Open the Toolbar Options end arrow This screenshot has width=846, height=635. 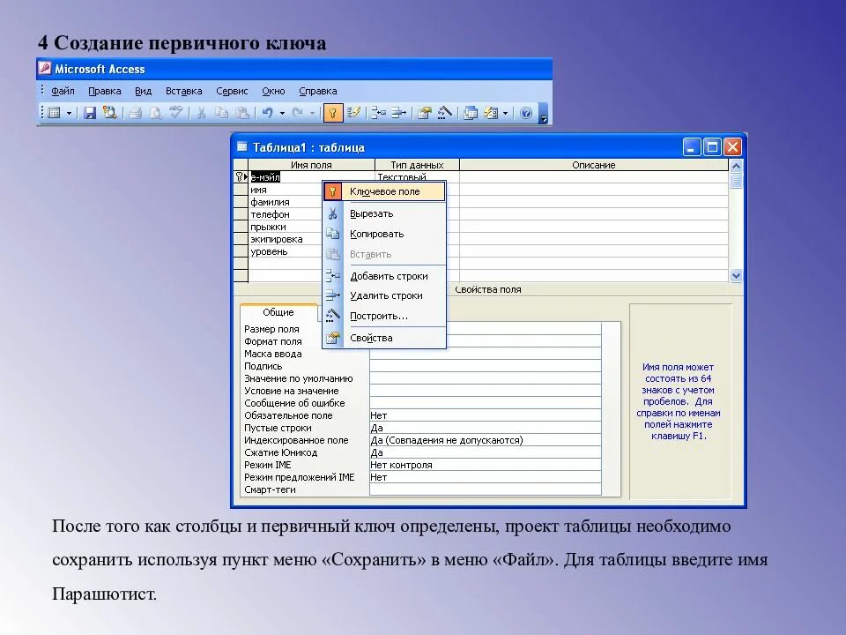[544, 114]
